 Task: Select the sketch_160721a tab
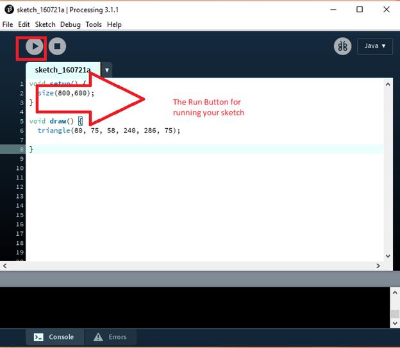point(63,70)
